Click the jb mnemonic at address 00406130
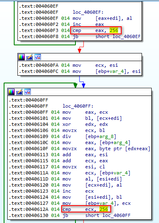 coord(65,215)
